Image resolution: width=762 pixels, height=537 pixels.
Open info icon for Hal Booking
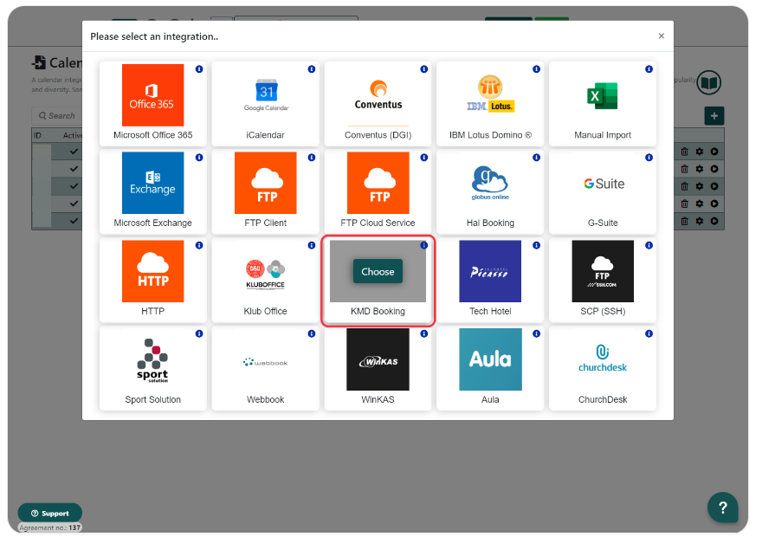click(537, 158)
